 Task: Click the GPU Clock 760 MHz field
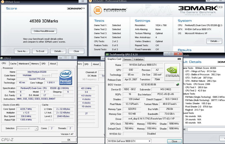click(129, 124)
